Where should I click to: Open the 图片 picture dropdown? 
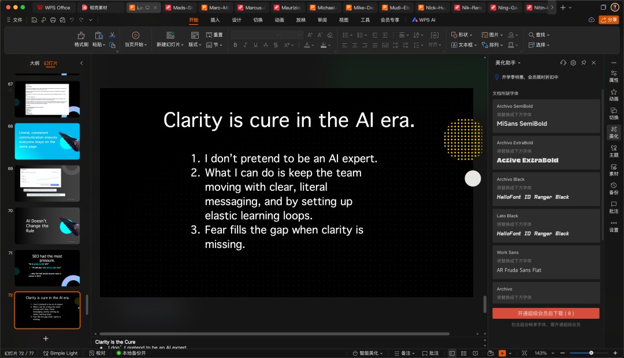pyautogui.click(x=492, y=35)
